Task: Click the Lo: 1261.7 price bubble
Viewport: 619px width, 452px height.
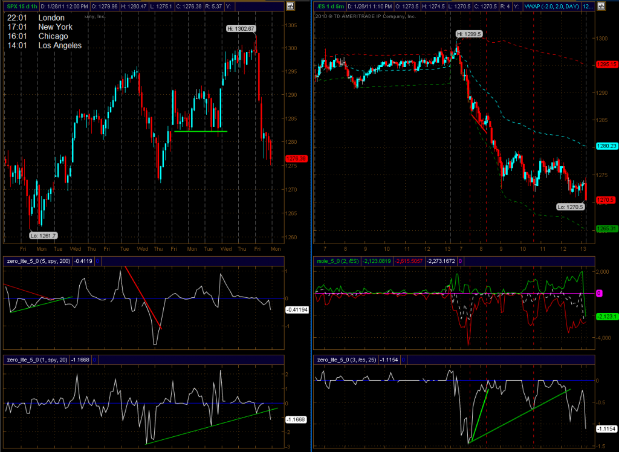Action: tap(44, 236)
